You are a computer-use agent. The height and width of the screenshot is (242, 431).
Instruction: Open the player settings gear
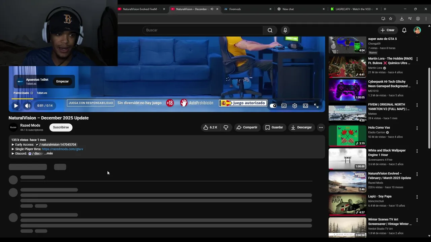click(295, 106)
